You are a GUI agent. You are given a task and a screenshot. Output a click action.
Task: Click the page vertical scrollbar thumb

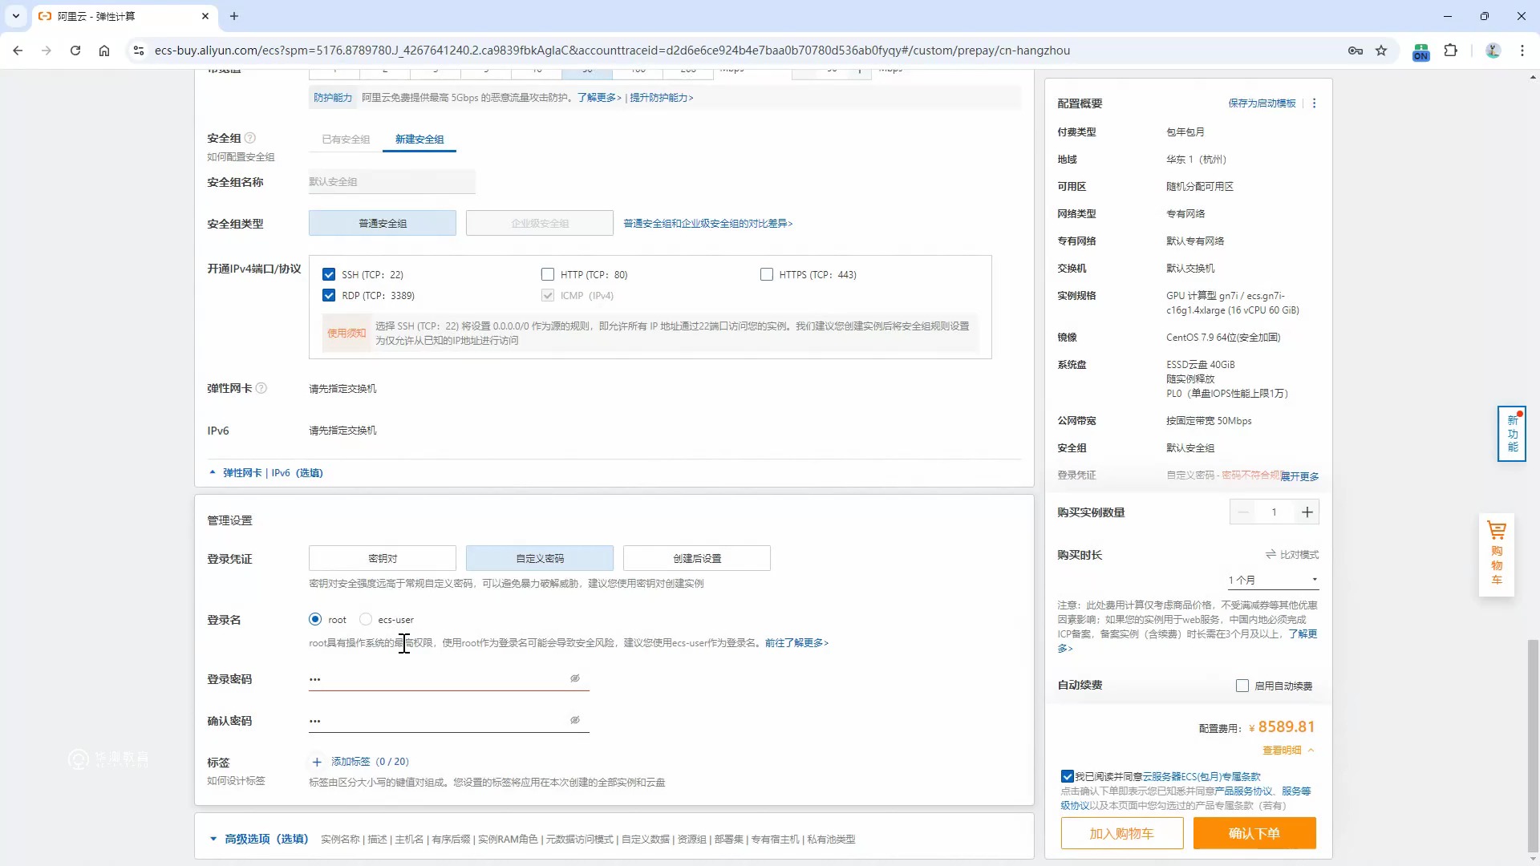coord(1533,746)
